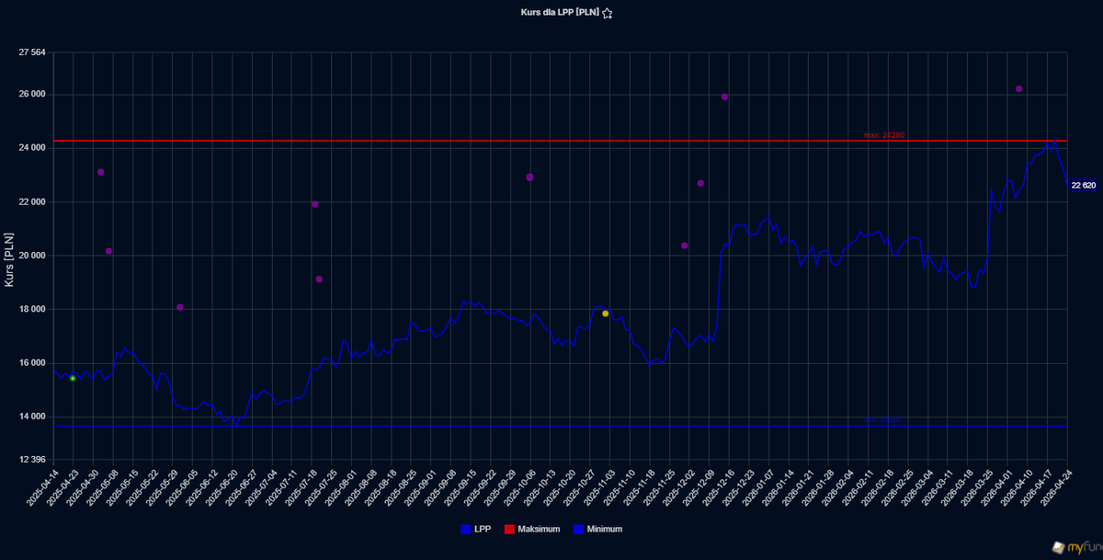Click the red Maksimum legend color box
Image resolution: width=1103 pixels, height=560 pixels.
509,530
